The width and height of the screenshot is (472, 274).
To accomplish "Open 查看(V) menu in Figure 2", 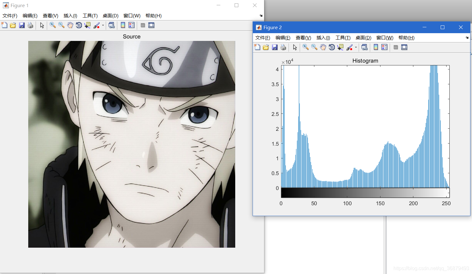I will point(303,38).
